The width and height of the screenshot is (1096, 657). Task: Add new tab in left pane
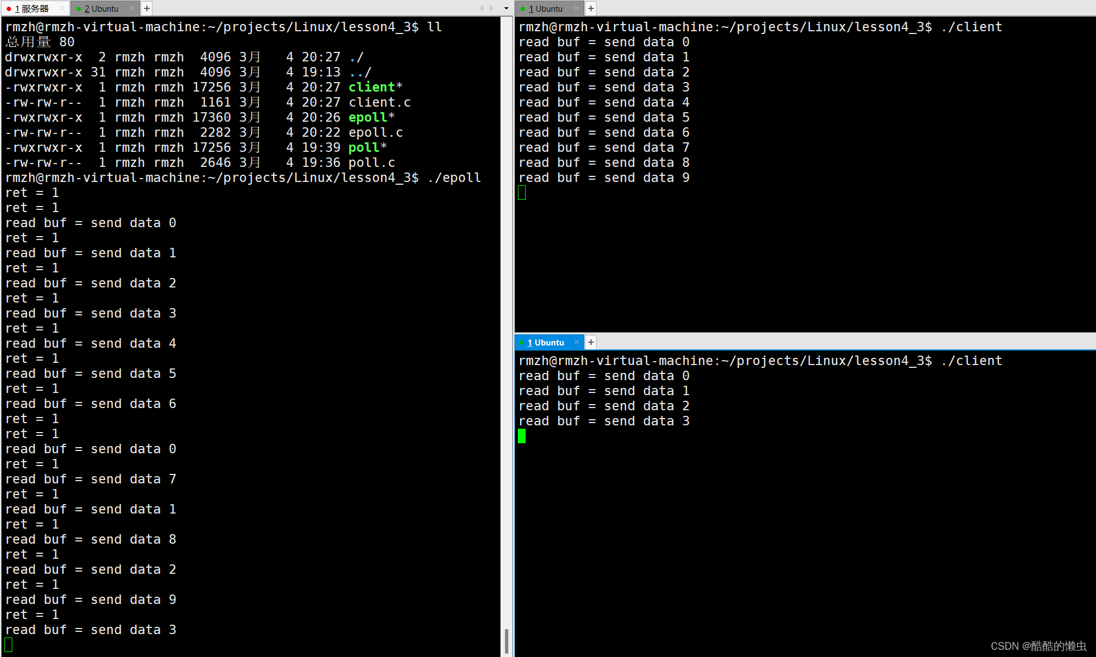[147, 8]
